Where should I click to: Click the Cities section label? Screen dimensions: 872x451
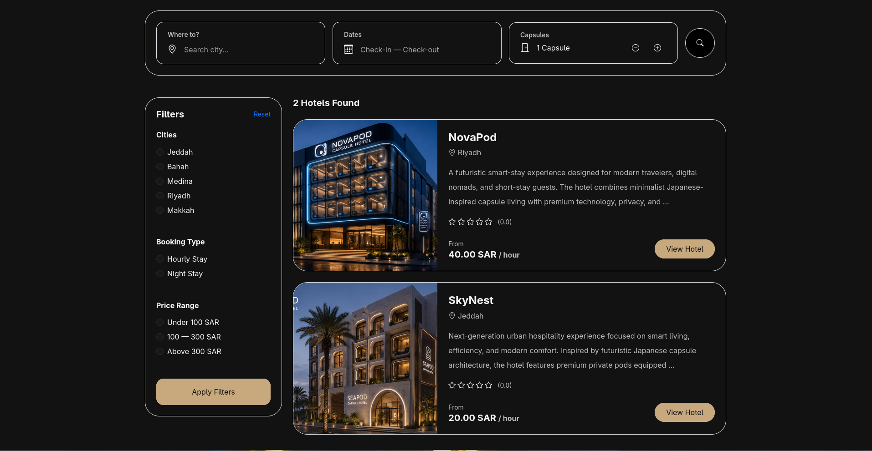(166, 135)
